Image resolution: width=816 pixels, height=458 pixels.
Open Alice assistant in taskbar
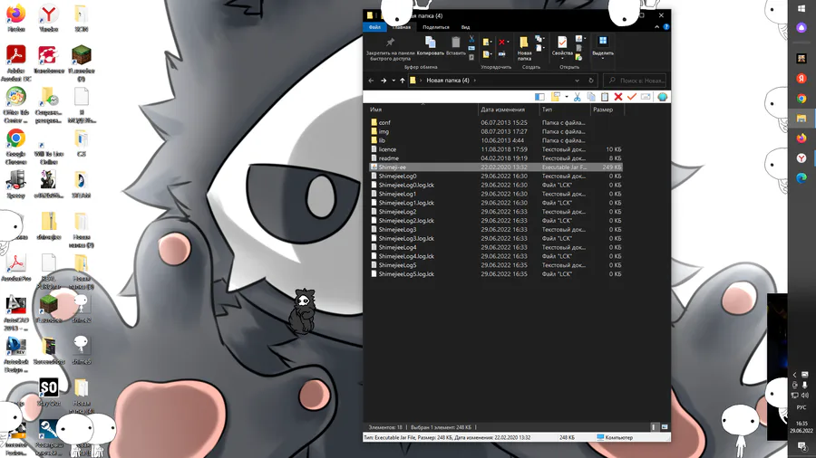click(801, 28)
